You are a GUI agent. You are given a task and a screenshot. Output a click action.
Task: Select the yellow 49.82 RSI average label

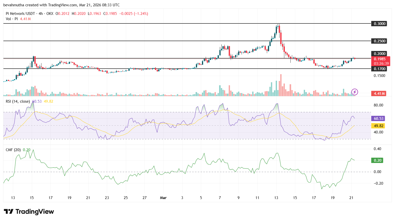pos(378,126)
